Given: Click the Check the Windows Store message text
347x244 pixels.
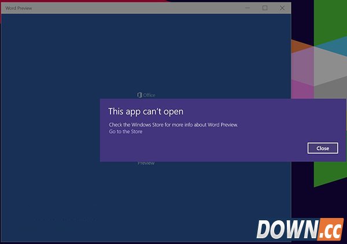Looking at the screenshot, I should [173, 124].
